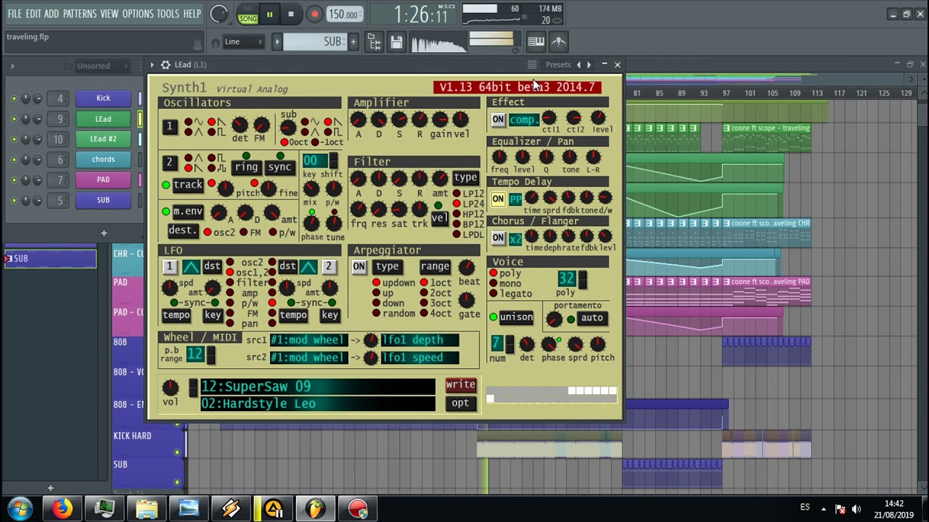The width and height of the screenshot is (929, 522).
Task: Stop playback in the transport bar
Action: pos(291,14)
